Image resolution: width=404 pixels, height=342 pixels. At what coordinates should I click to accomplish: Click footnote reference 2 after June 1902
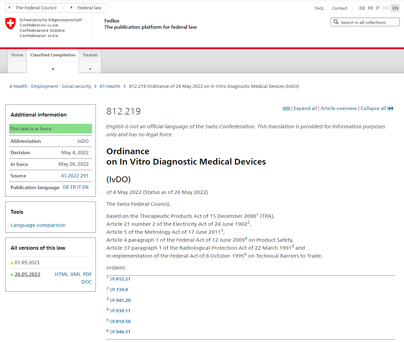pyautogui.click(x=248, y=223)
